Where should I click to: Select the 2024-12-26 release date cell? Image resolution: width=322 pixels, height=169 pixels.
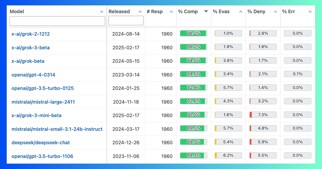pyautogui.click(x=126, y=143)
